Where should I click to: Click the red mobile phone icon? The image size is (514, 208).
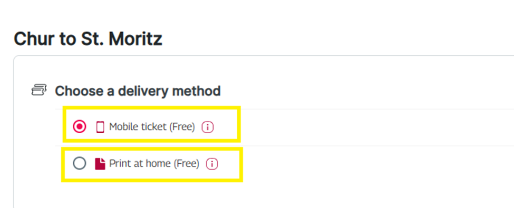(x=100, y=127)
